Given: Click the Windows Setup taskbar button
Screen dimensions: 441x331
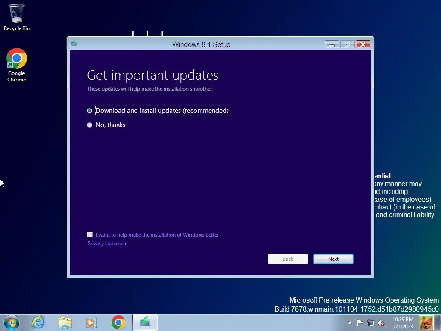Looking at the screenshot, I should pos(145,322).
